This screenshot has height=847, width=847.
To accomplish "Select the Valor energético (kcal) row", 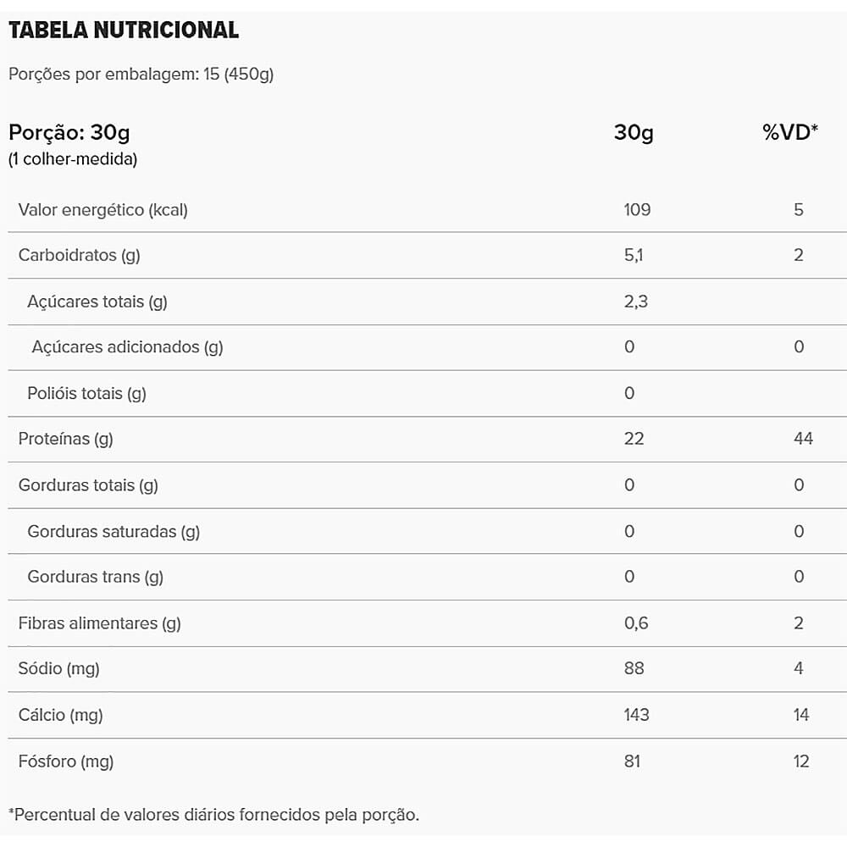I will (103, 210).
